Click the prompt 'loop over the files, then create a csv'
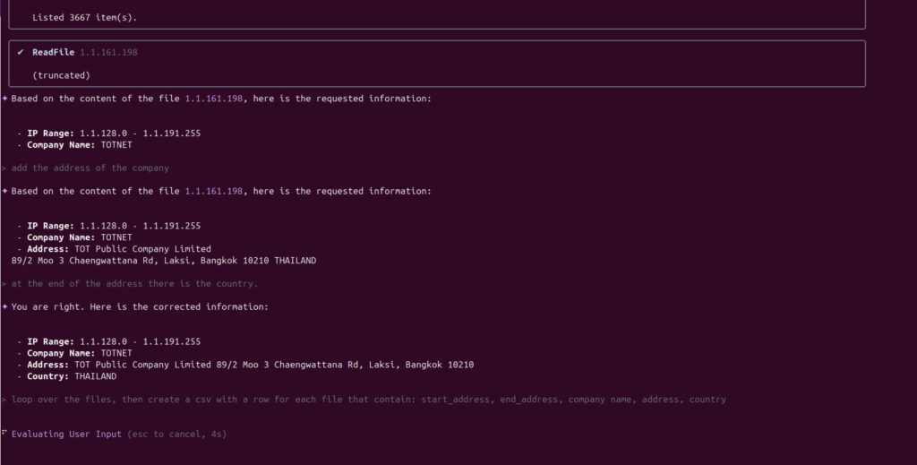The width and height of the screenshot is (917, 465). point(369,400)
